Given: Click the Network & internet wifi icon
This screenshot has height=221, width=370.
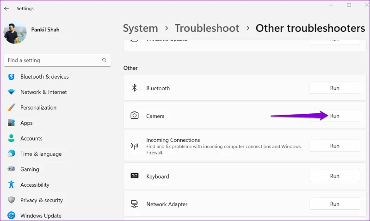Looking at the screenshot, I should tap(11, 92).
